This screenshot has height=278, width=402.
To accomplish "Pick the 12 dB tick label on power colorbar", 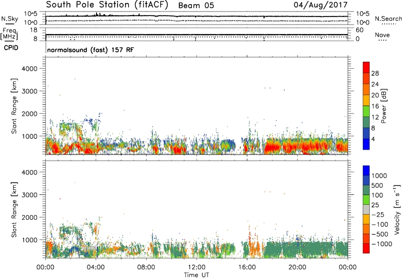I will click(x=375, y=117).
